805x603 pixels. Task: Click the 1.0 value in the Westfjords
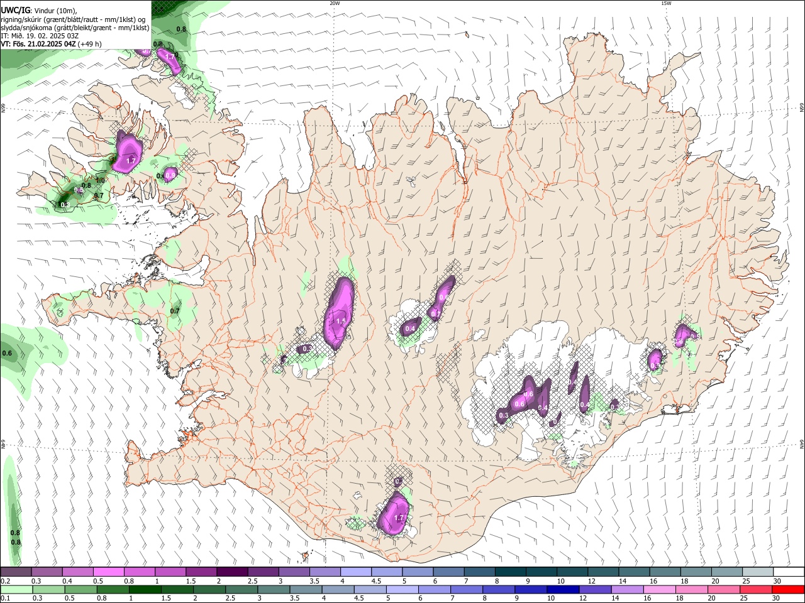pyautogui.click(x=99, y=181)
